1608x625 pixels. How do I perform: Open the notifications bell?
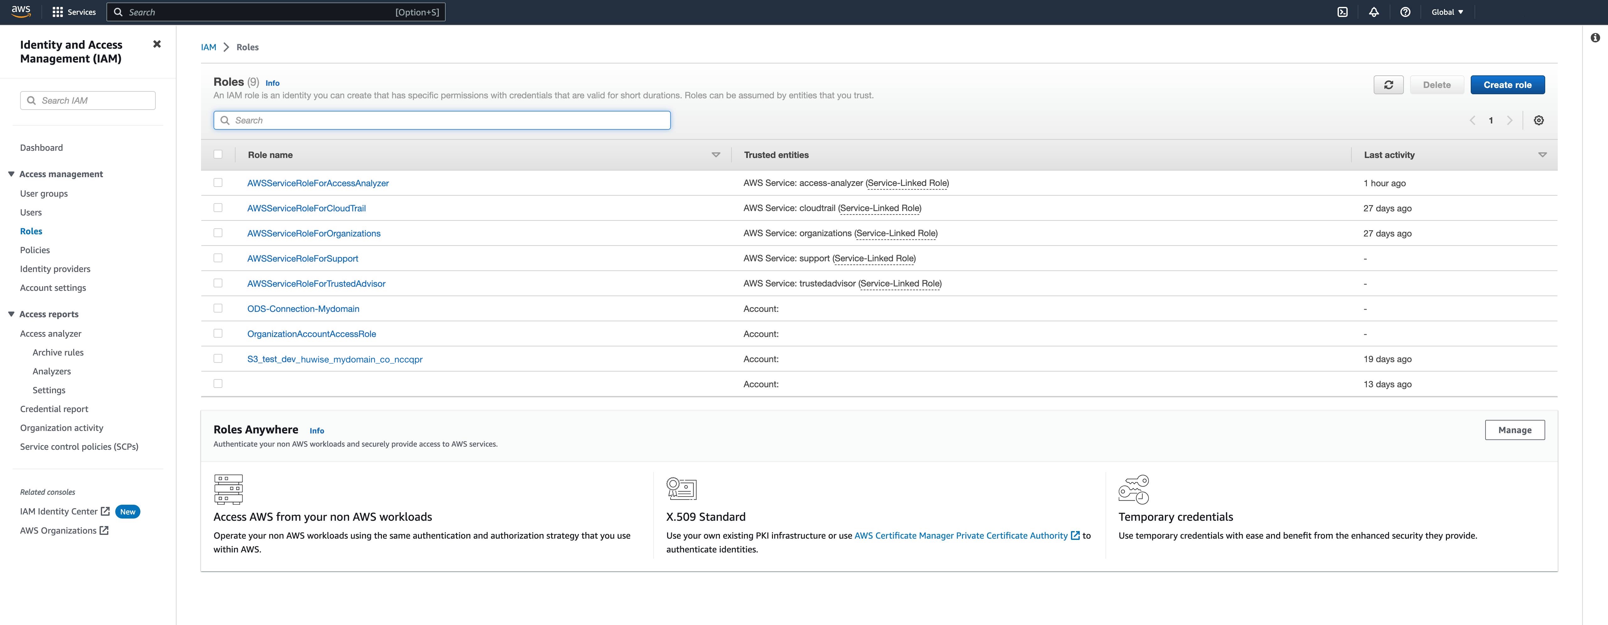1373,12
